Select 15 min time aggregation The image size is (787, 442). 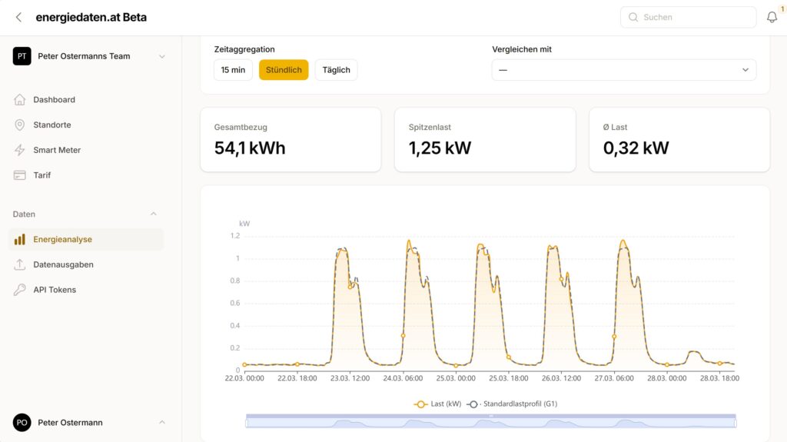233,70
